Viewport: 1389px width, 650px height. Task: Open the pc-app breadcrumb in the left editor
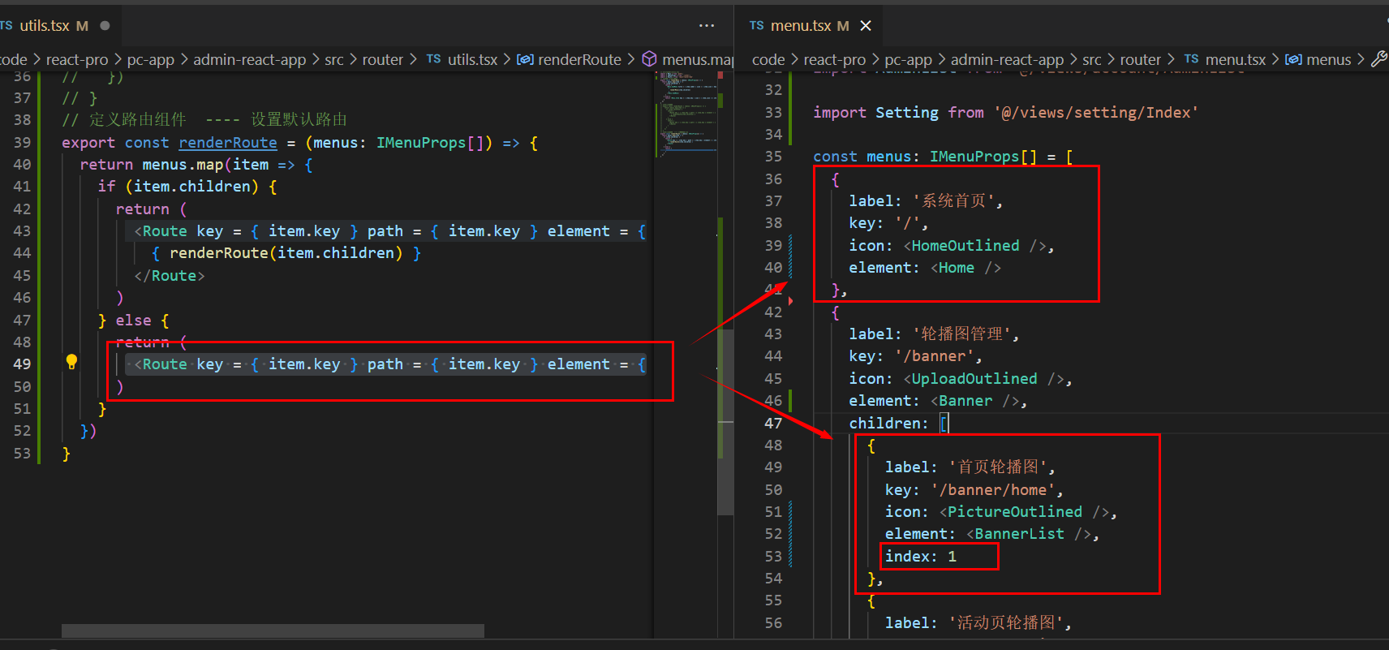[150, 59]
